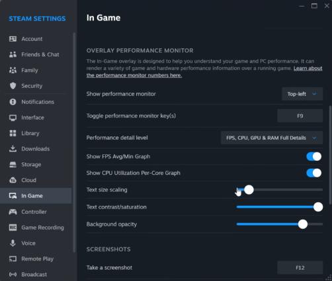Click the In Game overlay icon
This screenshot has width=332, height=281.
pos(13,196)
